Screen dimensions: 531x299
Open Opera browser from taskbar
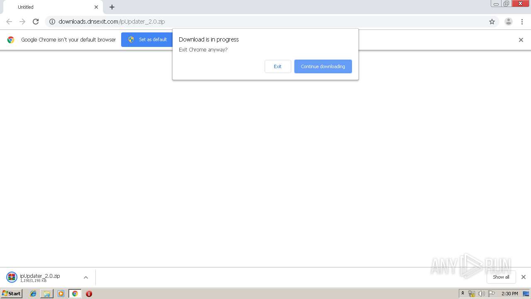89,294
